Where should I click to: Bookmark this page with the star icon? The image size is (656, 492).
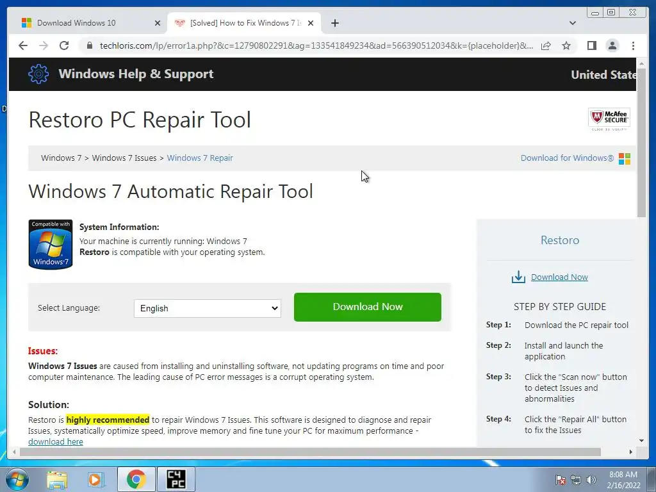[x=566, y=45]
